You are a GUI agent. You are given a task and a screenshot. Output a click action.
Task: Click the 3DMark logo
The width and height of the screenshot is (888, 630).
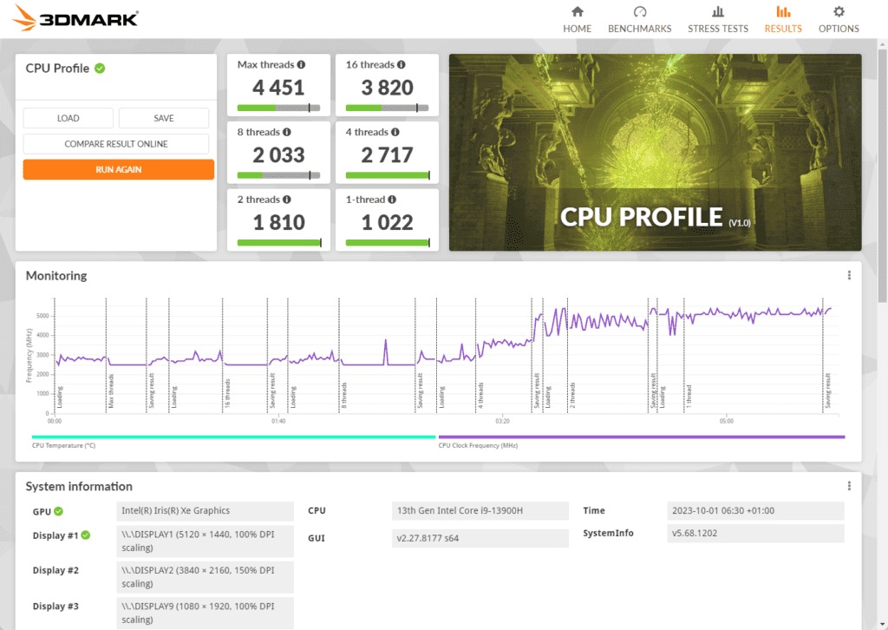tap(76, 18)
